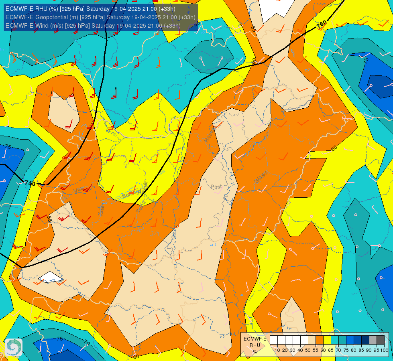Click the Zala county label on map
Image resolution: width=393 pixels, height=361 pixels.
click(102, 210)
